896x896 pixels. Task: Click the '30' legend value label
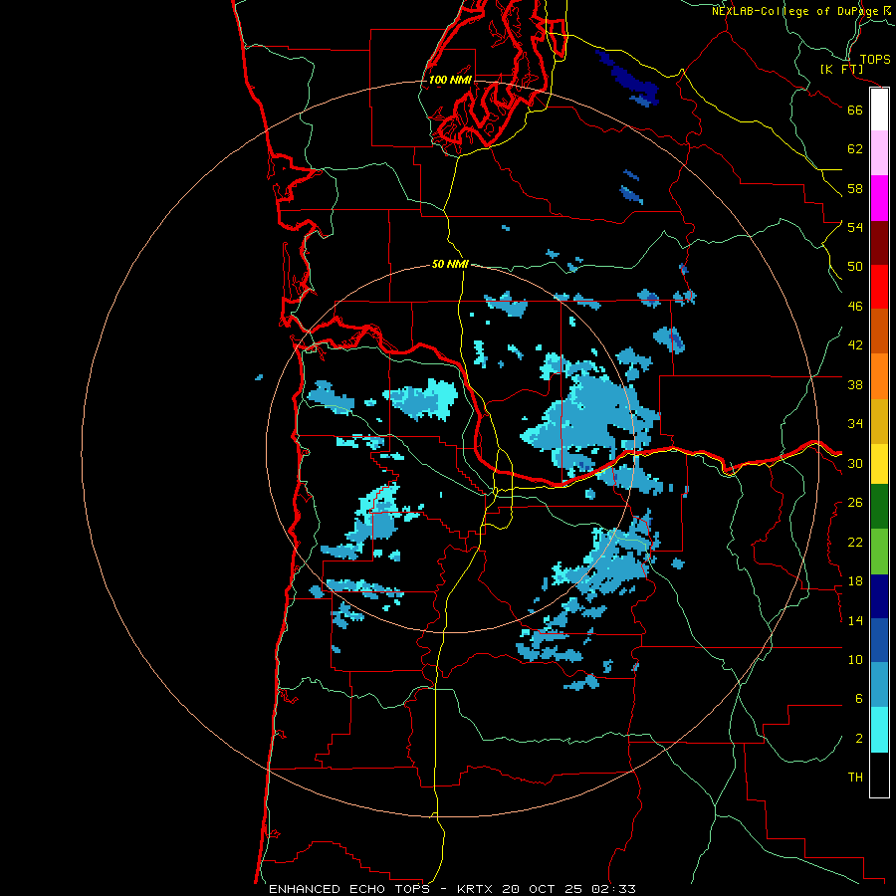pos(855,463)
